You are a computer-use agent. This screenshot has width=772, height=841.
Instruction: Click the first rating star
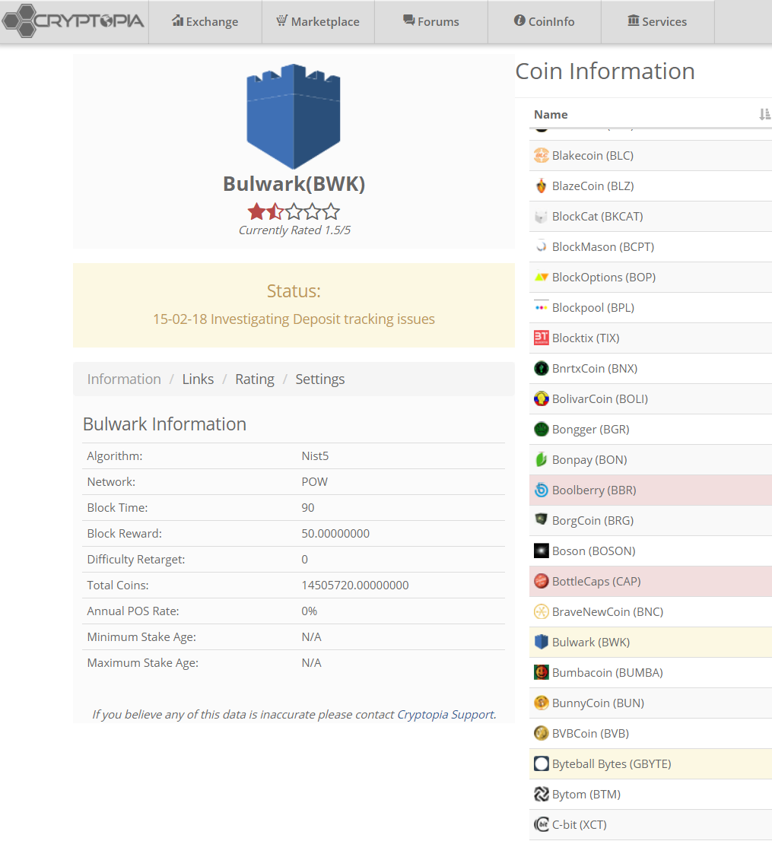pos(256,212)
